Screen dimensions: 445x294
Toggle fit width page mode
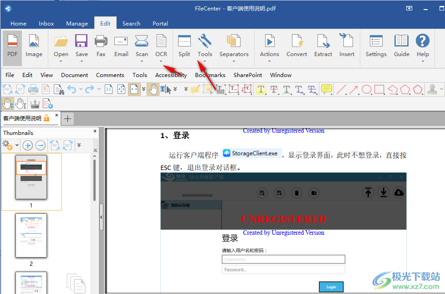tap(134, 89)
